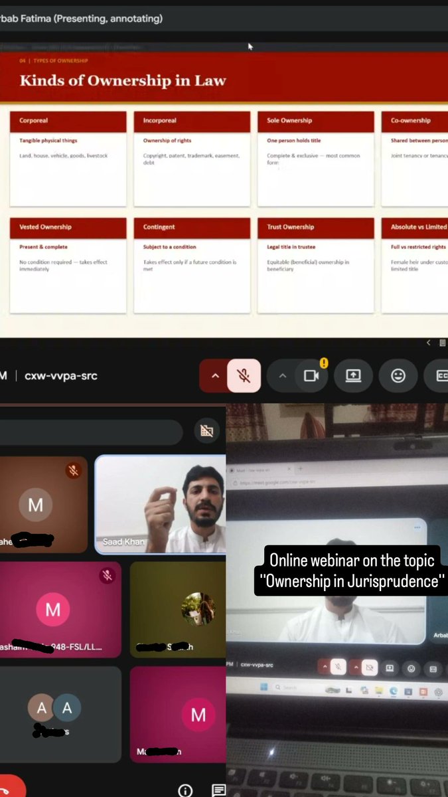This screenshot has width=448, height=797.
Task: Click 'Legal title in trustee' text
Action: click(291, 247)
